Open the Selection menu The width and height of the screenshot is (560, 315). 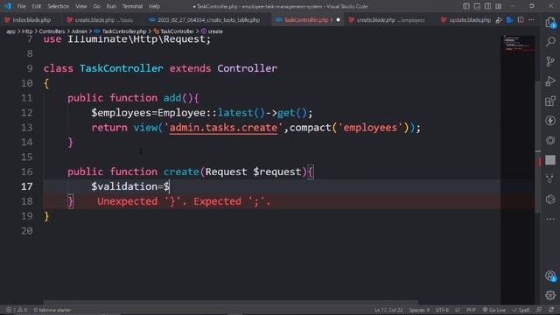click(59, 6)
